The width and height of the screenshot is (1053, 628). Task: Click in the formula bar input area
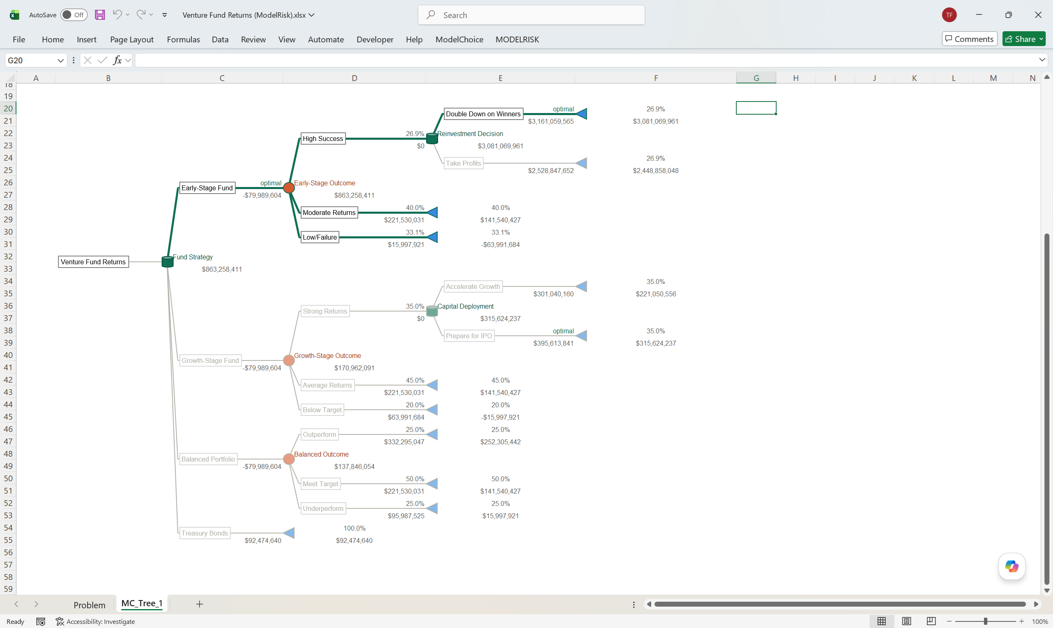point(587,60)
